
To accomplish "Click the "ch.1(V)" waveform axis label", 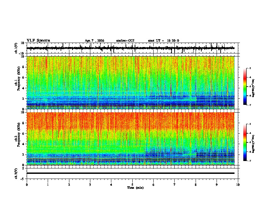I will click(16, 48).
